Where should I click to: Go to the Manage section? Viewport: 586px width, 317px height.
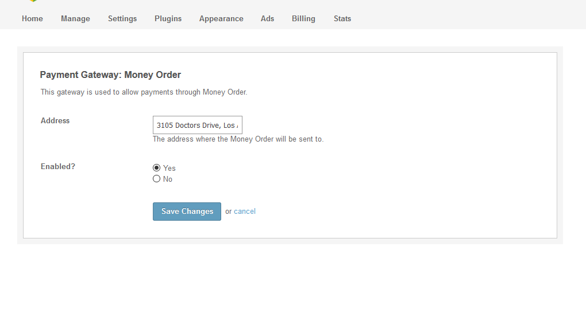coord(75,18)
